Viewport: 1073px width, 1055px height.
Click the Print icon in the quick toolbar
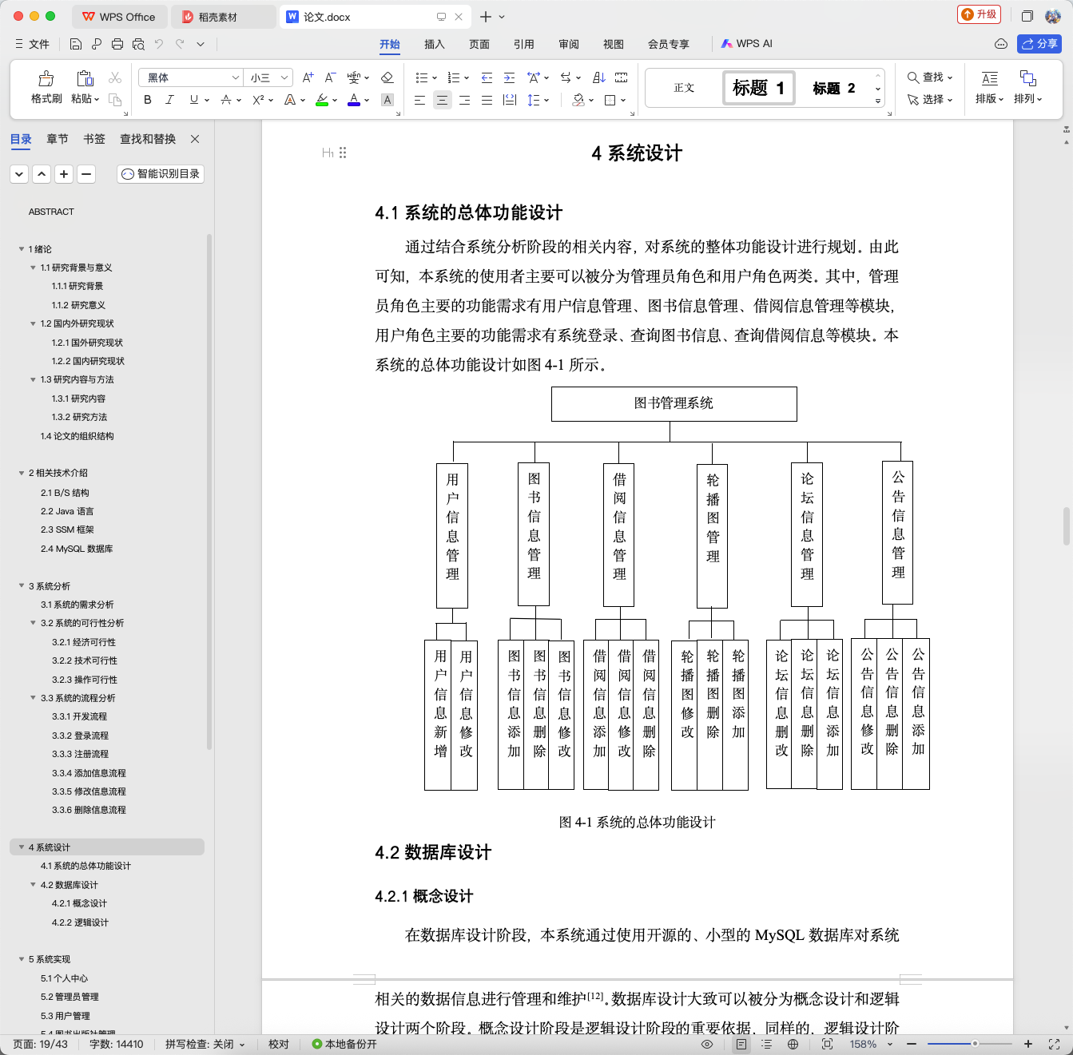[x=117, y=44]
